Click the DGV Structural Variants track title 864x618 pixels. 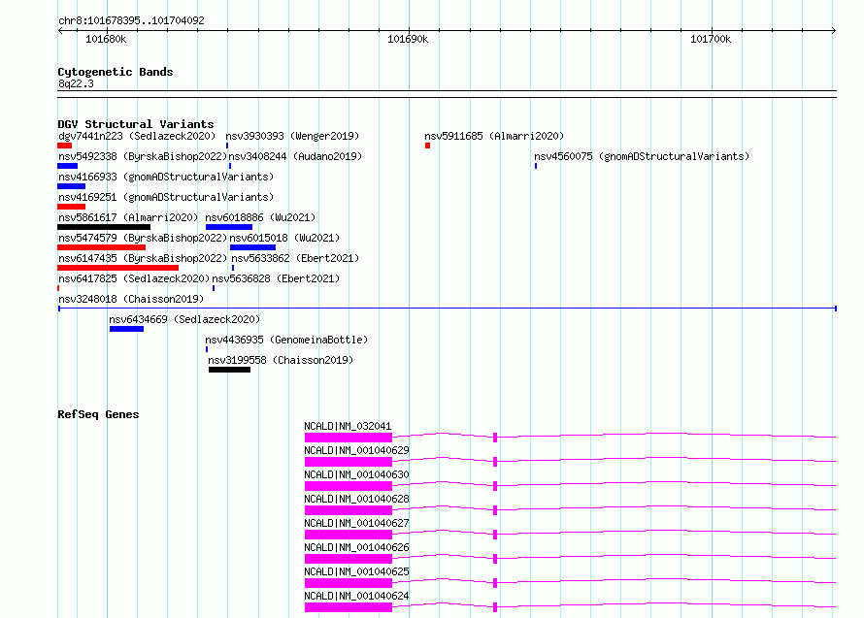click(x=136, y=124)
